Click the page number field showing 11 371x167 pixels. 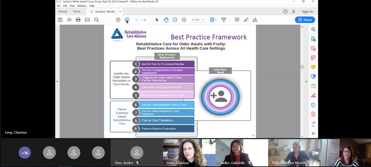[137, 20]
